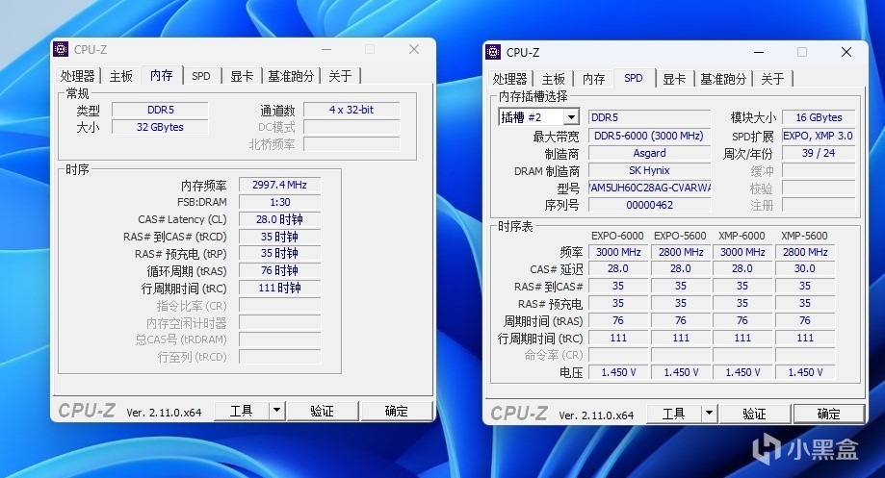885x478 pixels.
Task: Switch to 内存 tab in right window
Action: (594, 79)
